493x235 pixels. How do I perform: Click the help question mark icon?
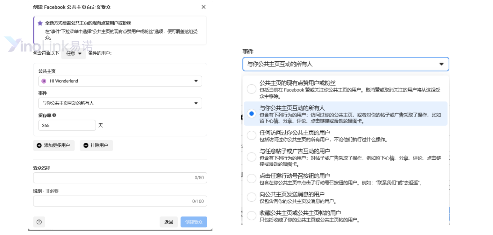click(39, 222)
